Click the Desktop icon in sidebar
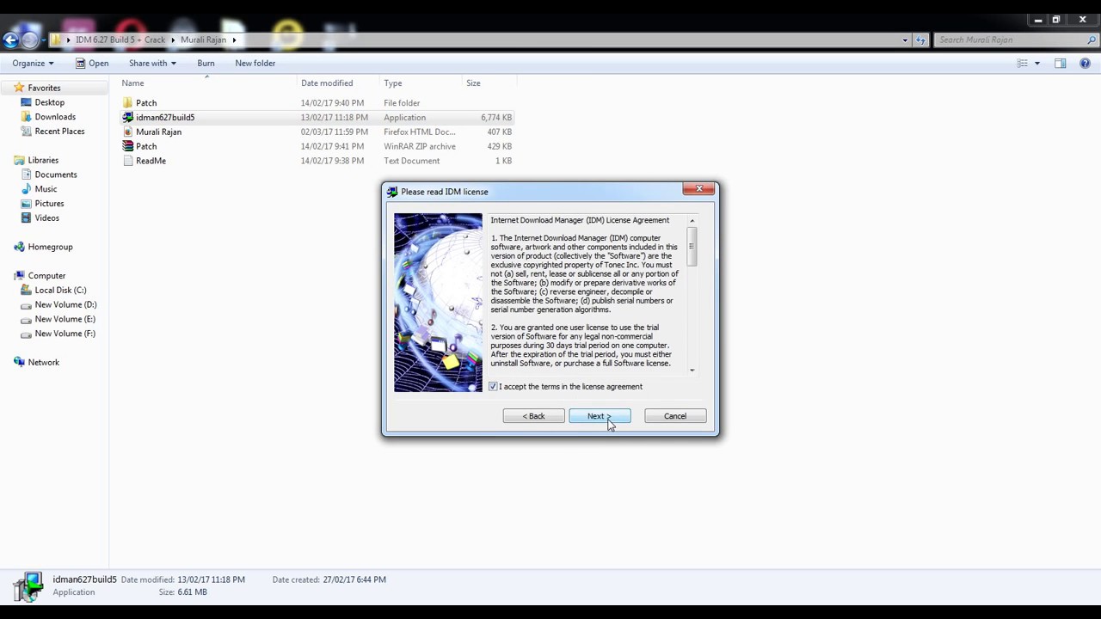The width and height of the screenshot is (1101, 619). (x=27, y=102)
